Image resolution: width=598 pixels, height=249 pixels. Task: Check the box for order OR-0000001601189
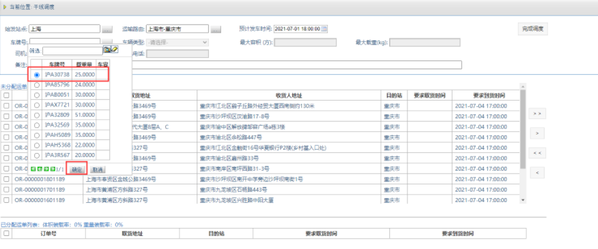coord(6,200)
